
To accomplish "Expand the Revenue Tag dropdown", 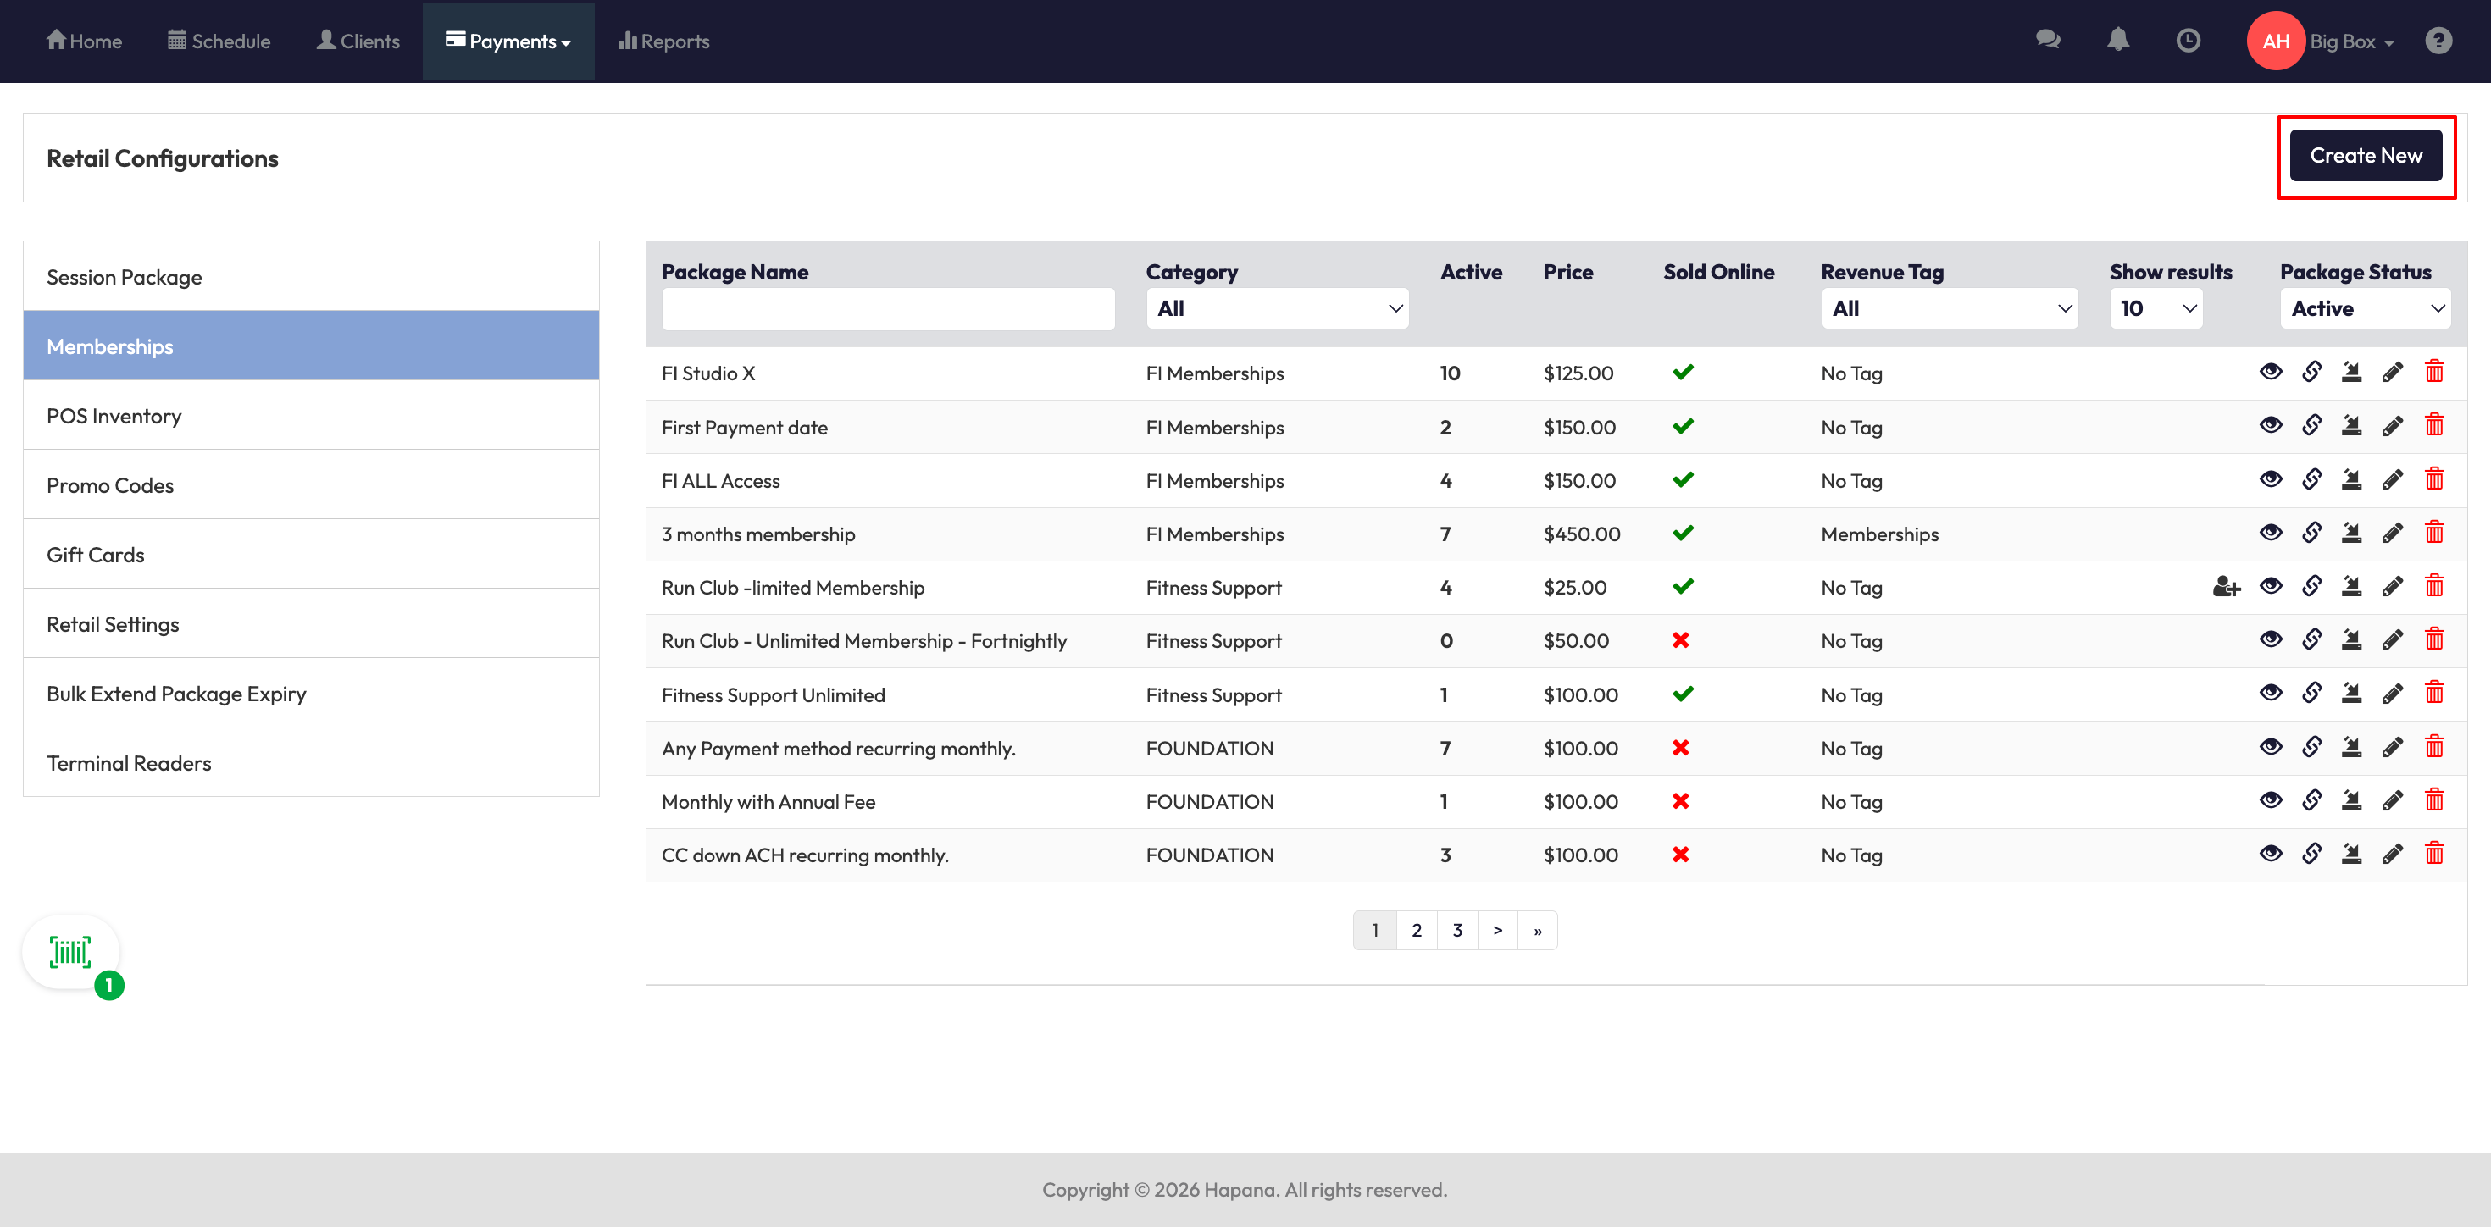I will 1949,308.
